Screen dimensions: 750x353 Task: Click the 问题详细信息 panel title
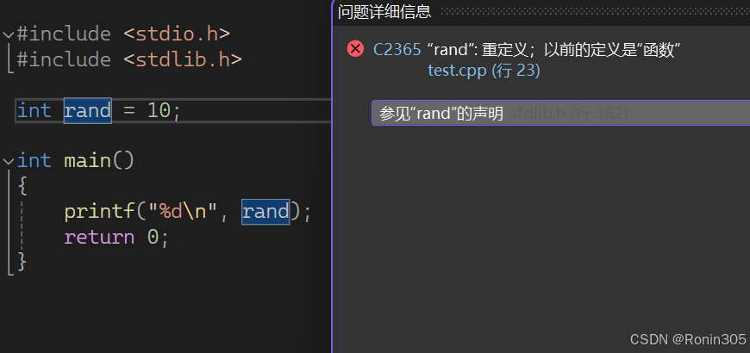coord(384,11)
